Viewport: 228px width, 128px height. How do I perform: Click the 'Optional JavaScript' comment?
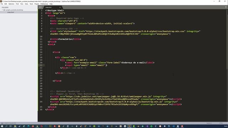click(67, 91)
